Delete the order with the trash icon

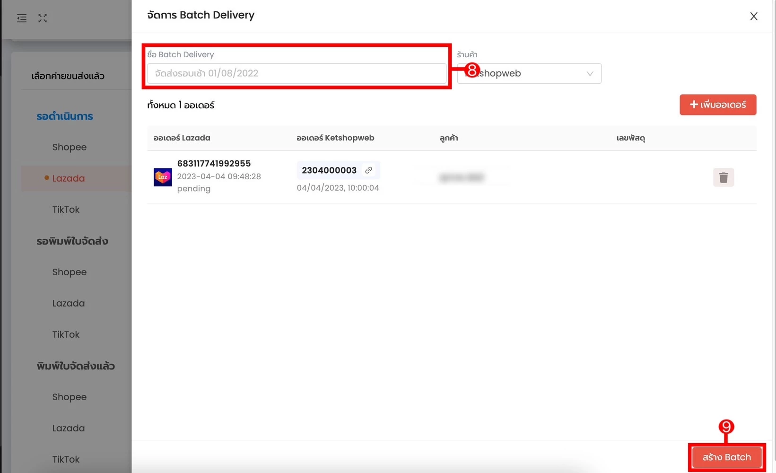(x=723, y=177)
